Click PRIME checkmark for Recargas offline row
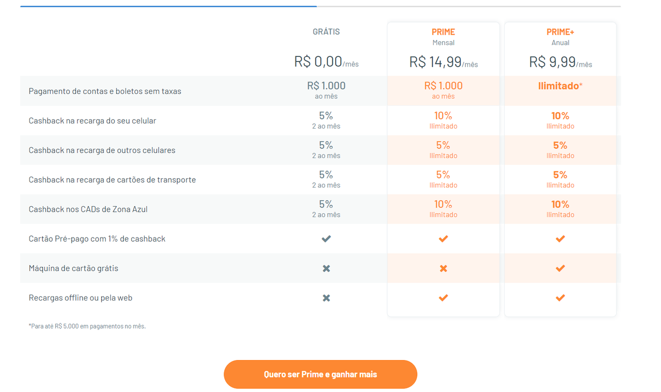 [x=443, y=297]
